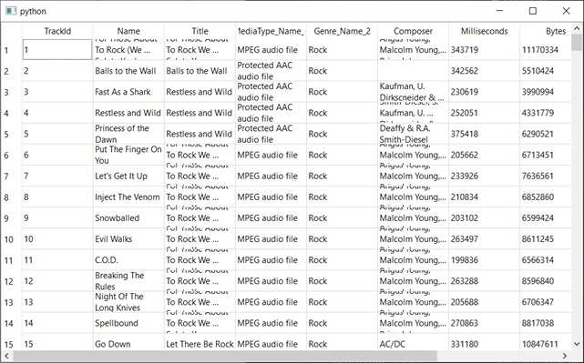Minimize the python window
Viewport: 584px width, 363px height.
[x=500, y=11]
